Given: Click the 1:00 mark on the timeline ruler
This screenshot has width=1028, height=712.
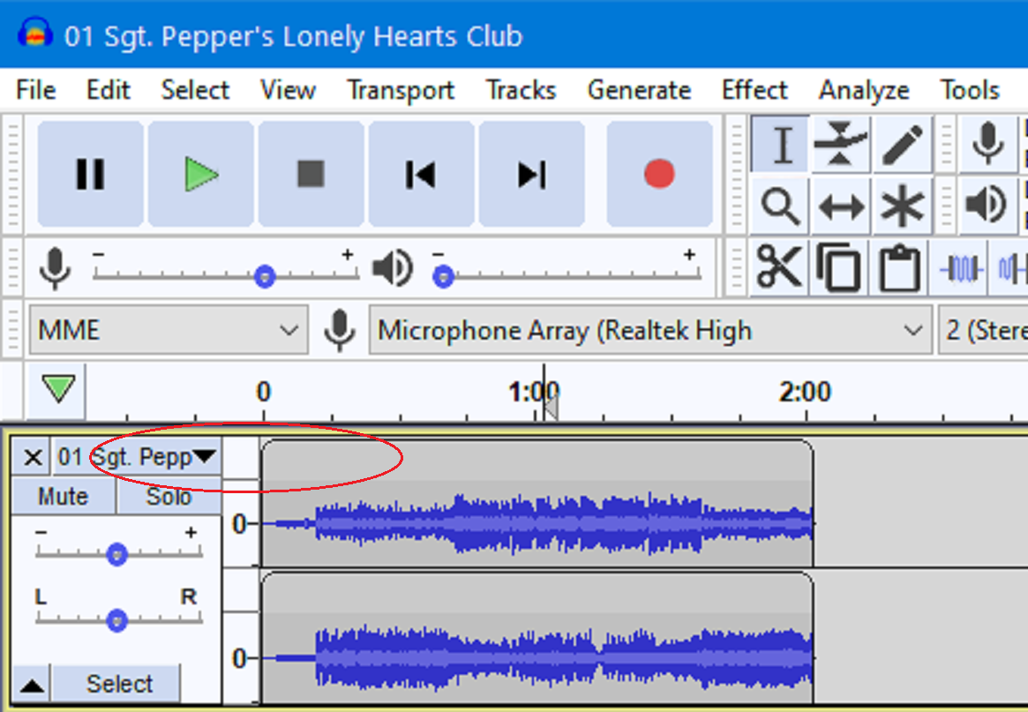Looking at the screenshot, I should [536, 391].
